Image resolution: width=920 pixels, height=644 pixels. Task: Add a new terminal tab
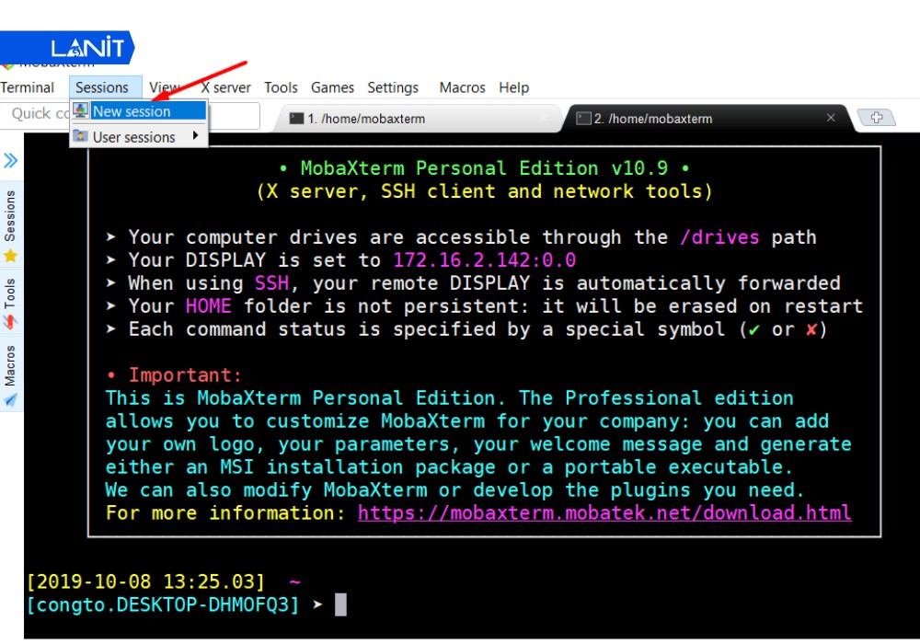tap(877, 118)
